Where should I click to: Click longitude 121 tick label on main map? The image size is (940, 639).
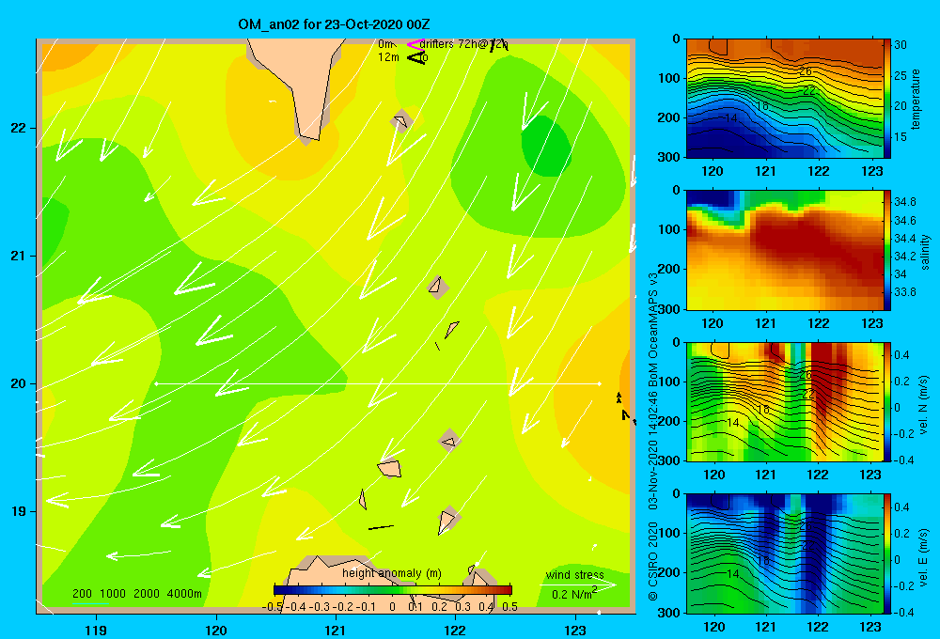(x=336, y=630)
